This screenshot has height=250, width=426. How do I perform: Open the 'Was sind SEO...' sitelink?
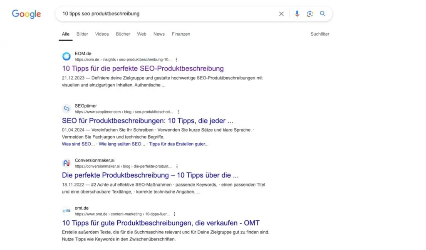click(78, 144)
